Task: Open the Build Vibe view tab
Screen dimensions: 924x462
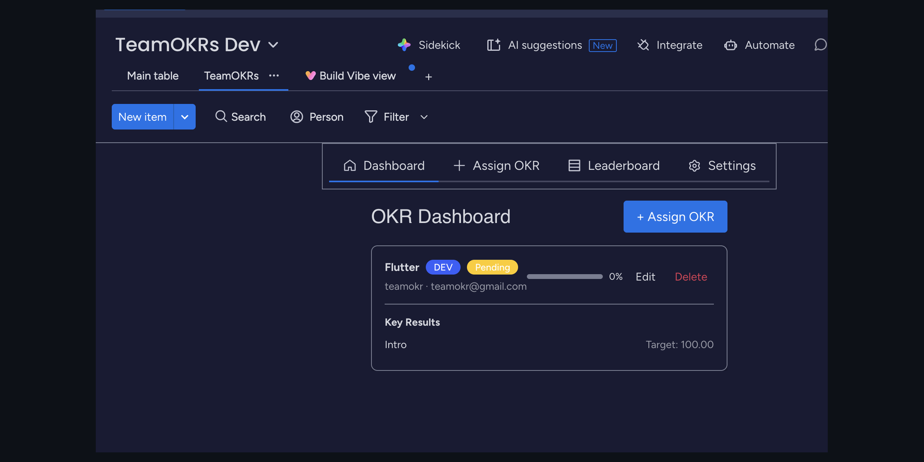Action: tap(358, 76)
